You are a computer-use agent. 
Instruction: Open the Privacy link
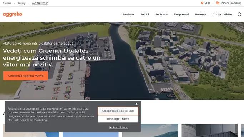point(21,3)
